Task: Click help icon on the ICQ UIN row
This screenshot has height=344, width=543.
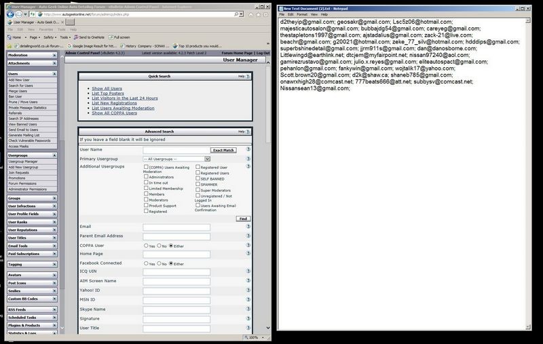Action: point(248,271)
